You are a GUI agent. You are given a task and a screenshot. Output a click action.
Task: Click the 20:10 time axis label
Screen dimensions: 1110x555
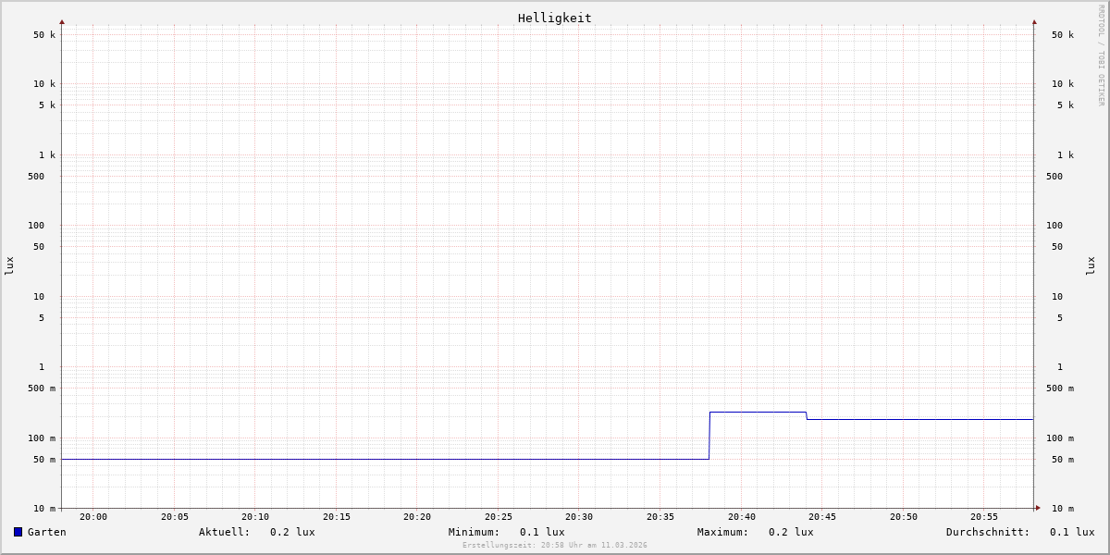tap(255, 517)
